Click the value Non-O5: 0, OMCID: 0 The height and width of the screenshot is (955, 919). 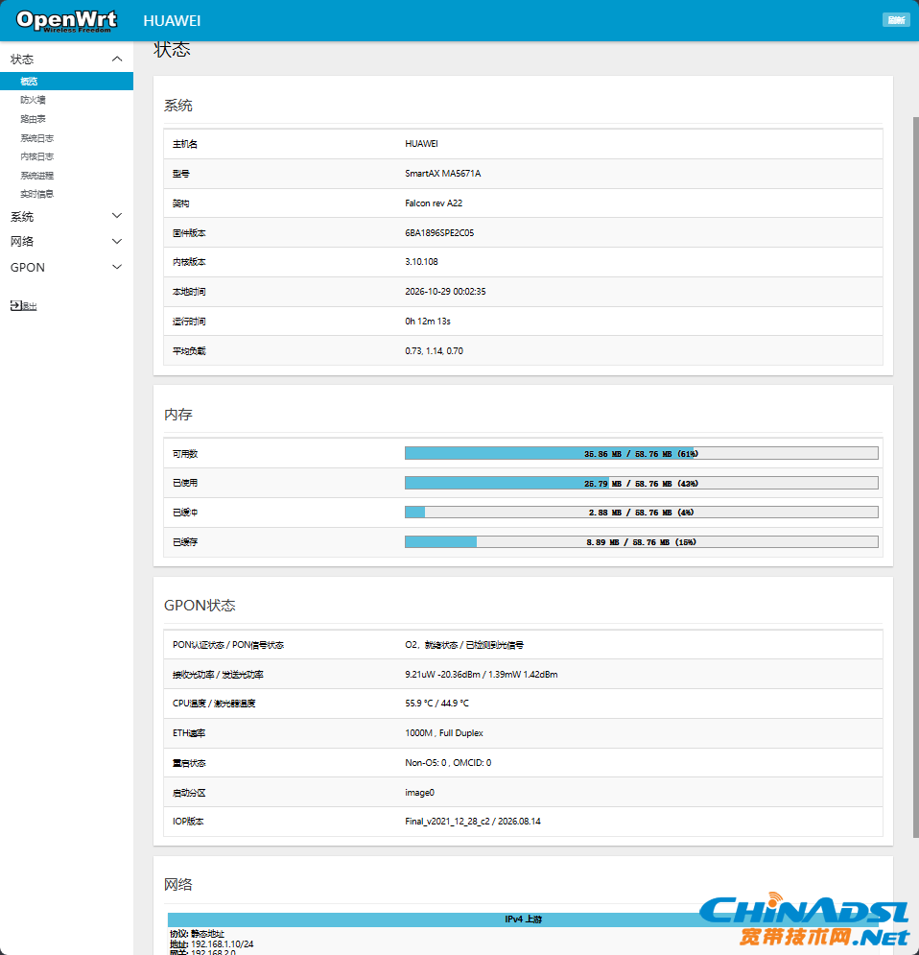click(x=448, y=762)
